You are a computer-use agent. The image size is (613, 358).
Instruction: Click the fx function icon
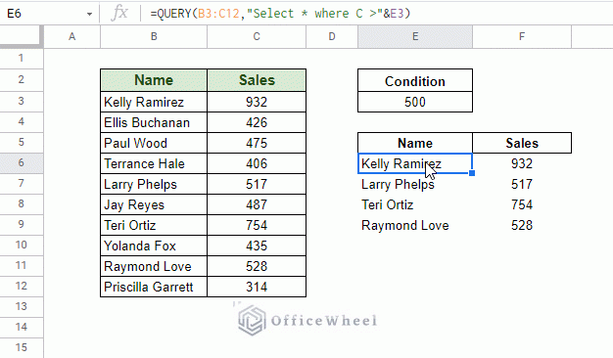pyautogui.click(x=119, y=13)
